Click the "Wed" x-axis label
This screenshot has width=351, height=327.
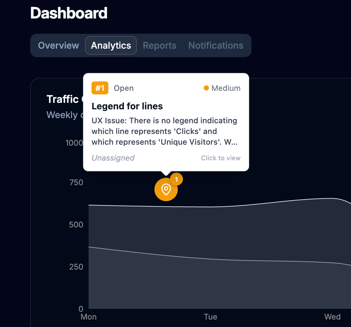[x=332, y=317]
